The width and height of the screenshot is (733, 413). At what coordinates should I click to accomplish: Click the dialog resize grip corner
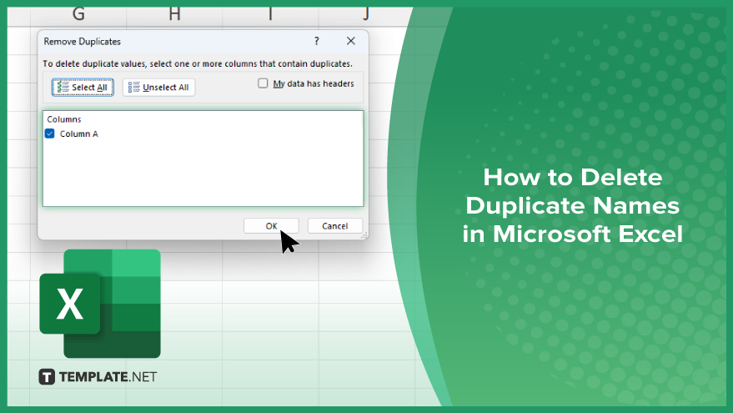[364, 236]
